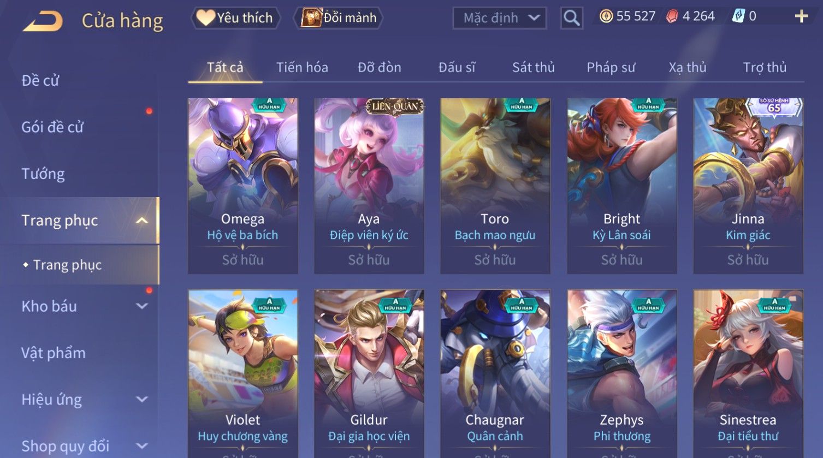Select the Jinna Kim giác skin card

tap(748, 186)
